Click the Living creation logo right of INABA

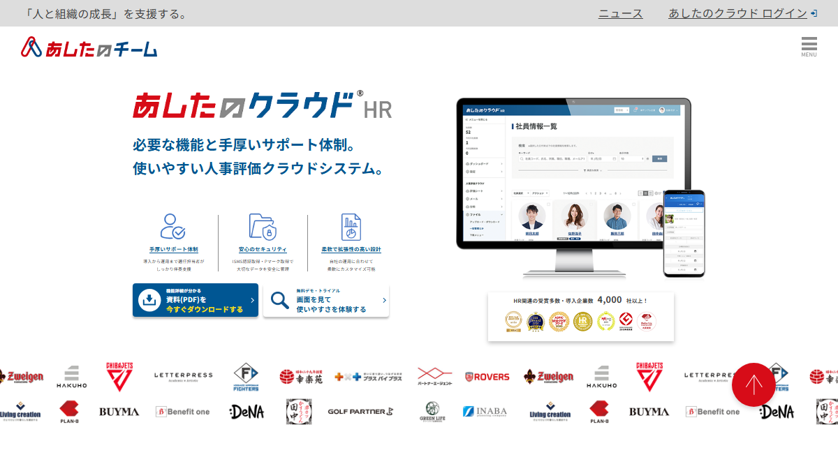click(x=550, y=412)
